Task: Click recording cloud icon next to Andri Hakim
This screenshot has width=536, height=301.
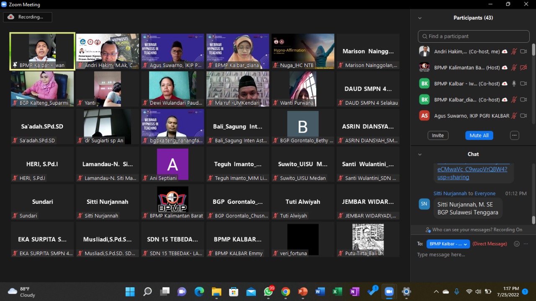Action: pos(505,51)
